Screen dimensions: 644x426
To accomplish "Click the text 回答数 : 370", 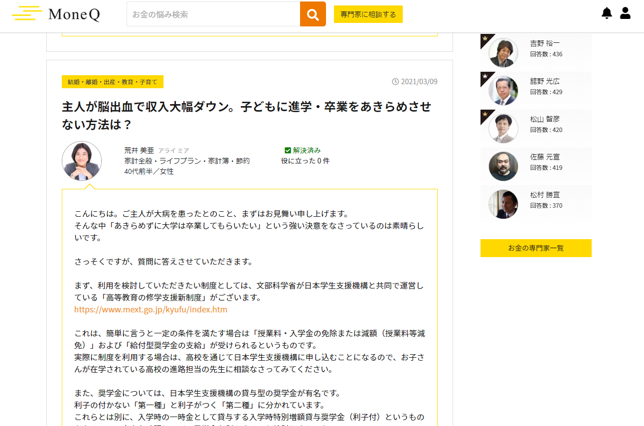I will coord(546,206).
